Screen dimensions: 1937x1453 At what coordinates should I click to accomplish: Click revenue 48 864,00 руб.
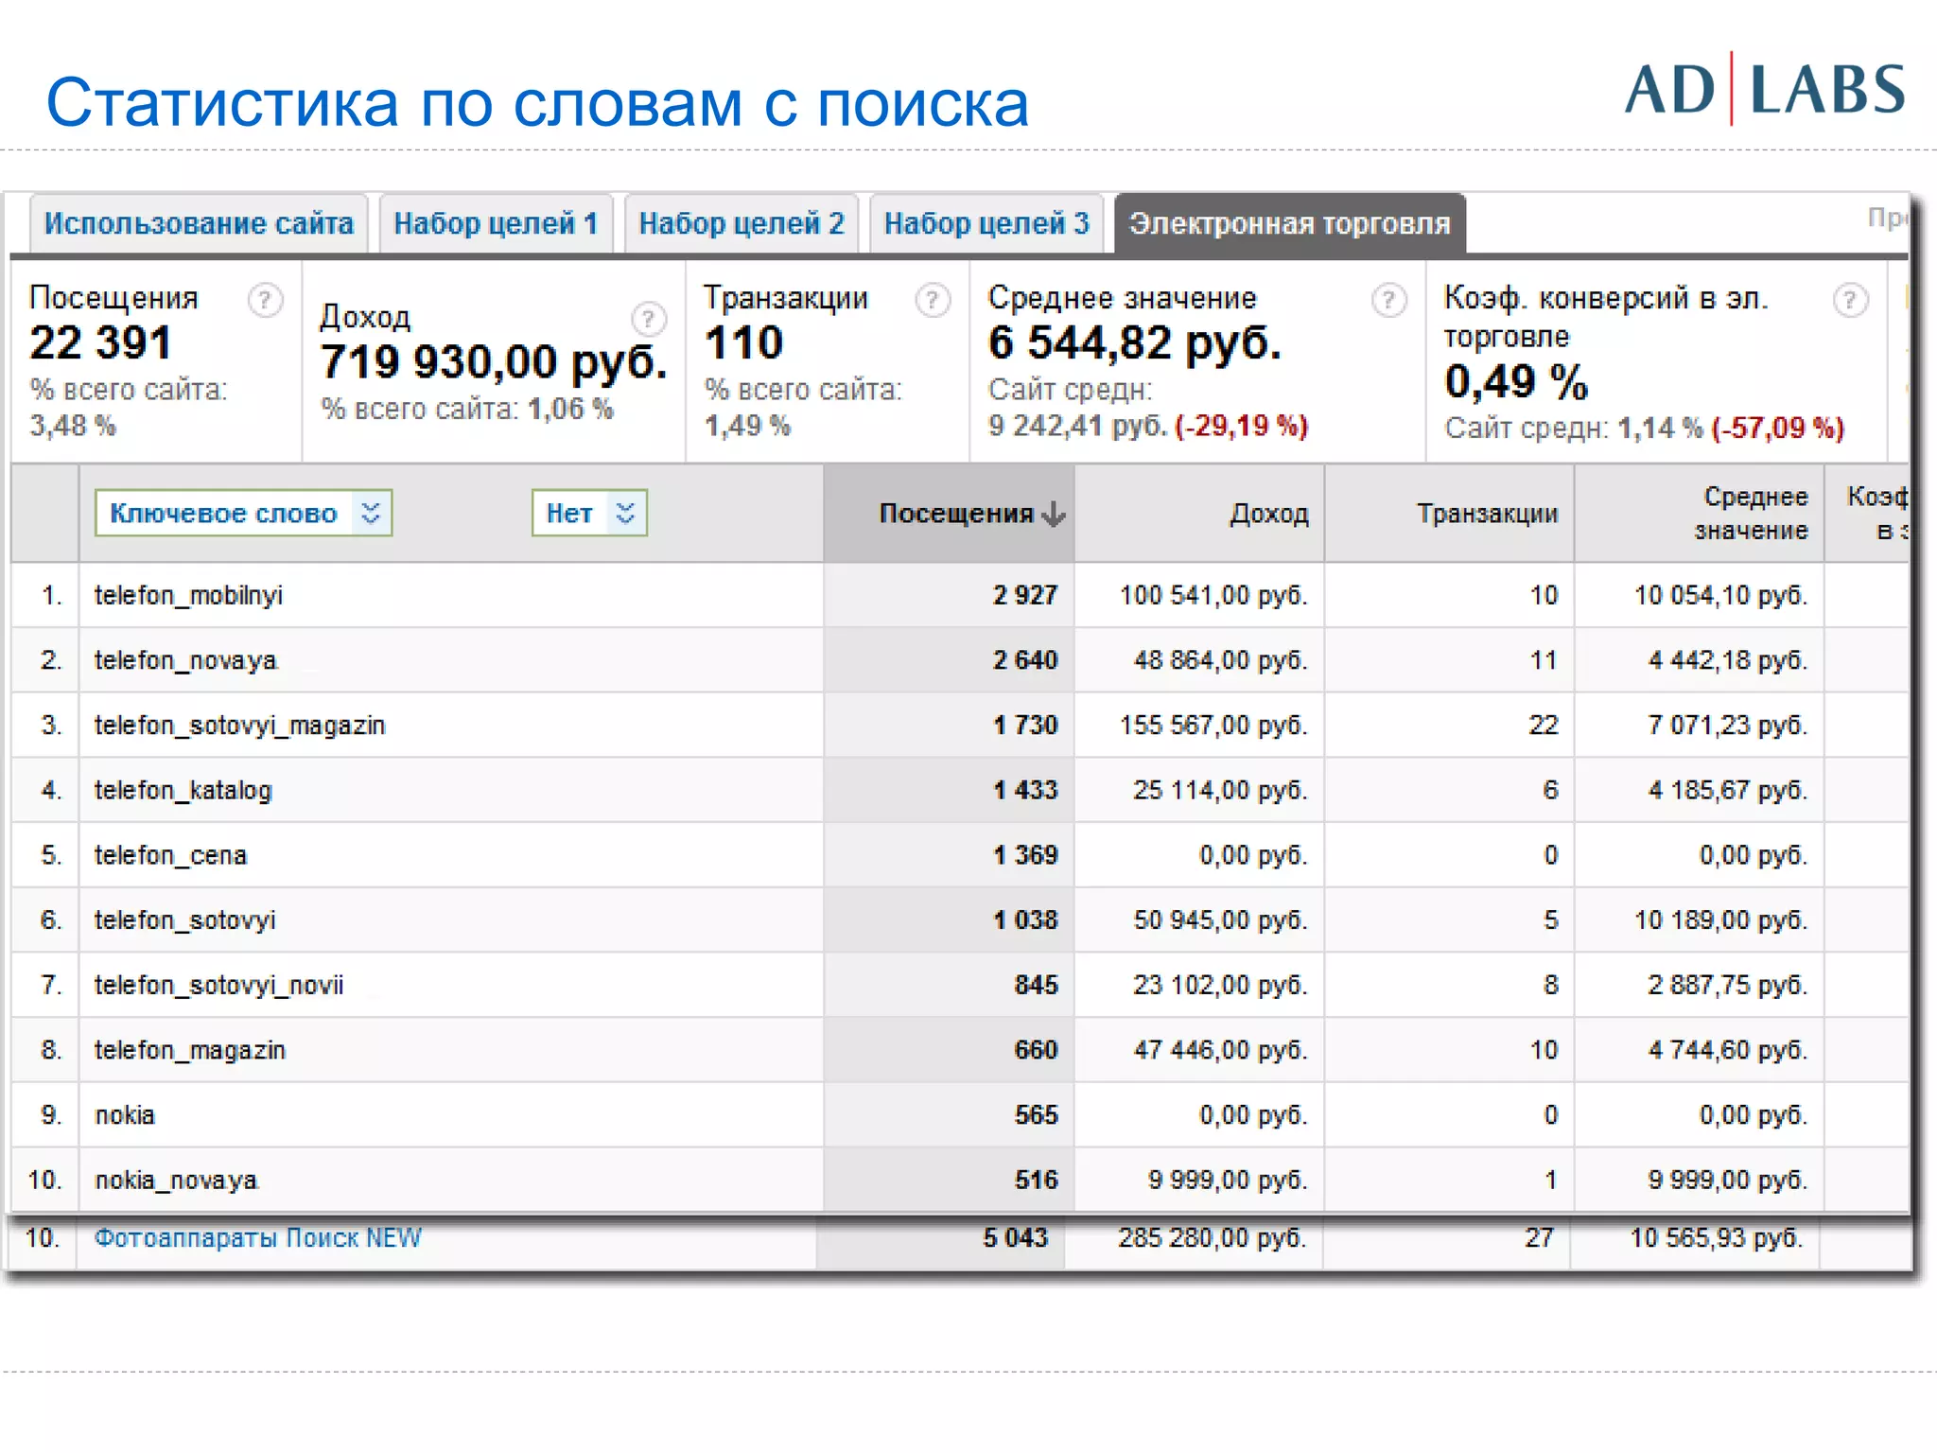point(1220,660)
